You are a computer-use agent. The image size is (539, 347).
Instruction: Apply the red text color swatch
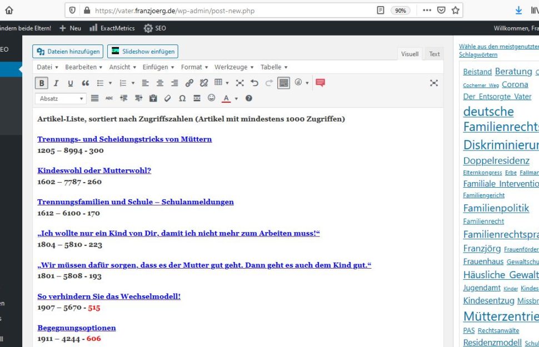[x=226, y=99]
